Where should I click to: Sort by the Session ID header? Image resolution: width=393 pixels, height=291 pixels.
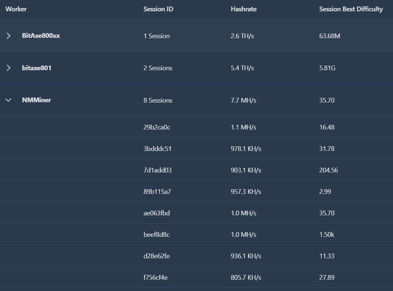click(158, 9)
